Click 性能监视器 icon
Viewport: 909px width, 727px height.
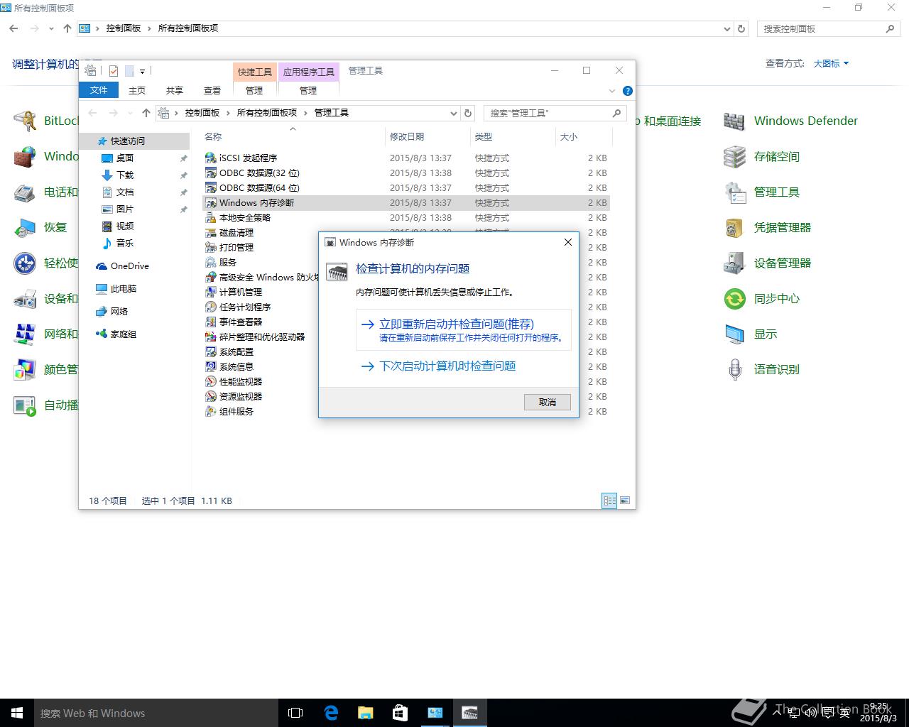[210, 381]
